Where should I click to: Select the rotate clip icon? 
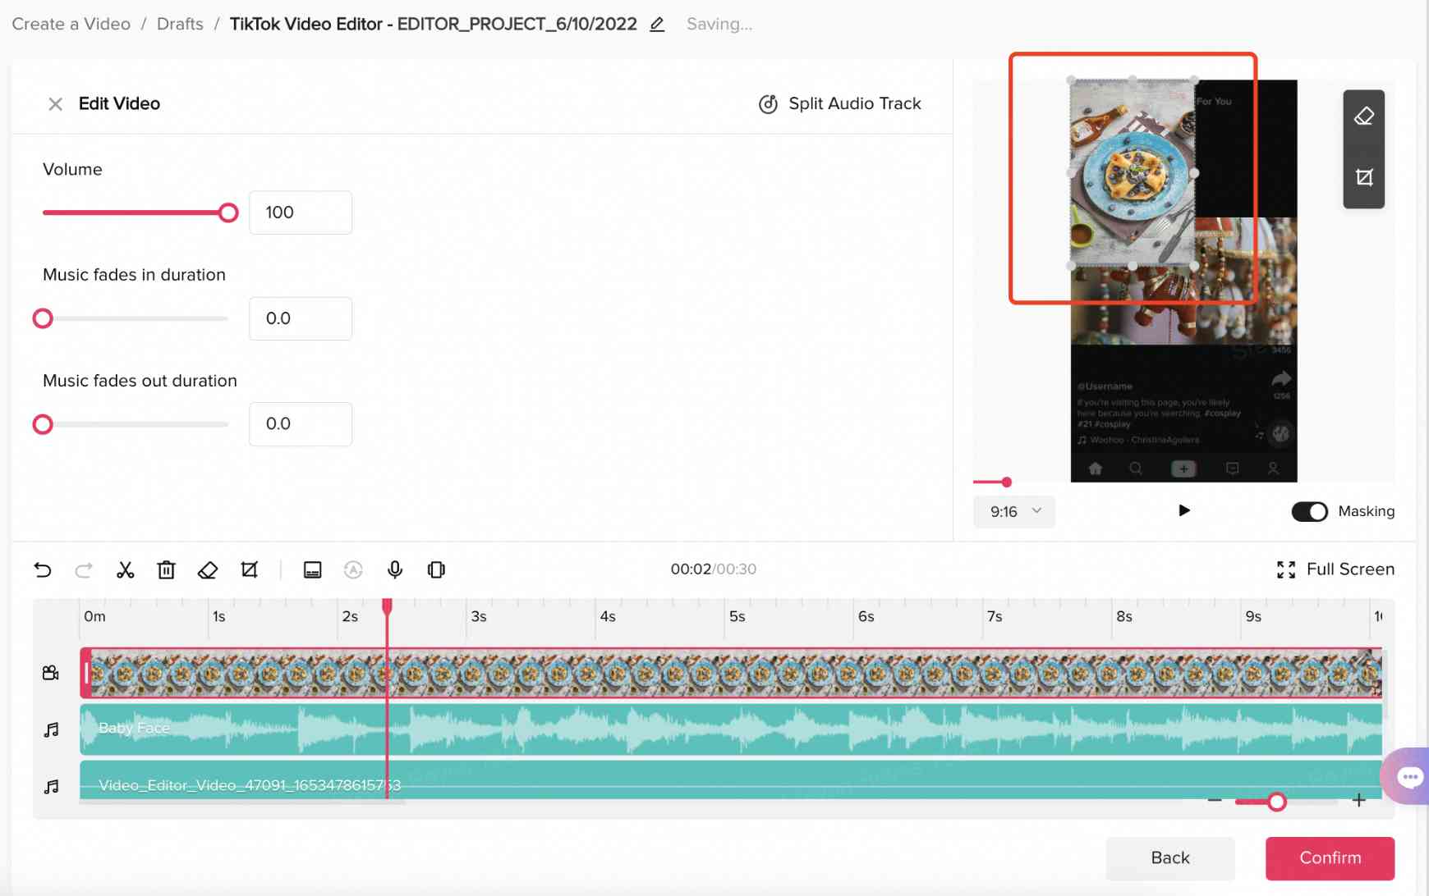tap(435, 569)
